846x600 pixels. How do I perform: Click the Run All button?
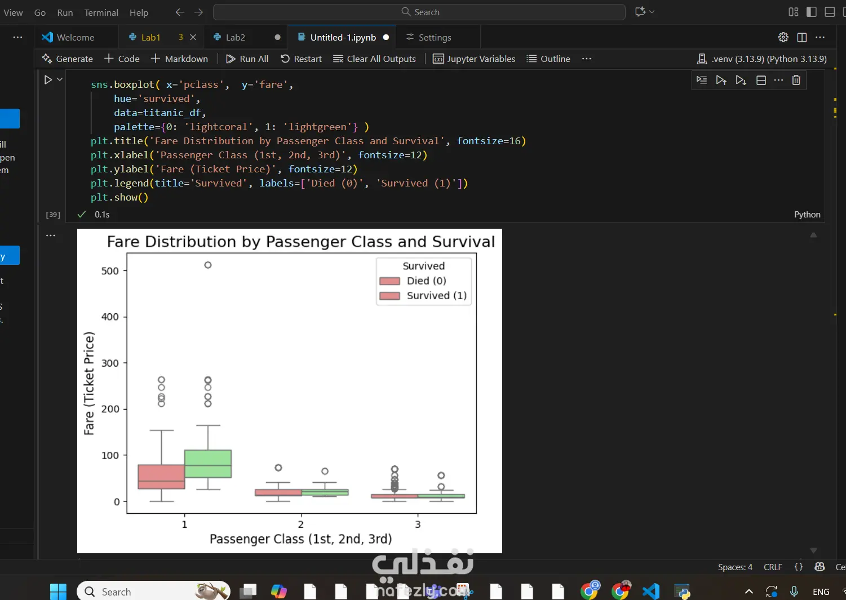point(247,59)
